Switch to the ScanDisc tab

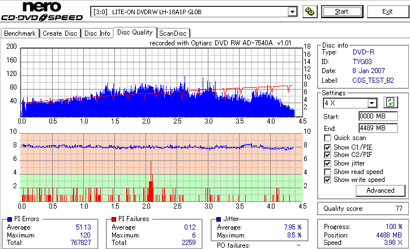point(173,33)
